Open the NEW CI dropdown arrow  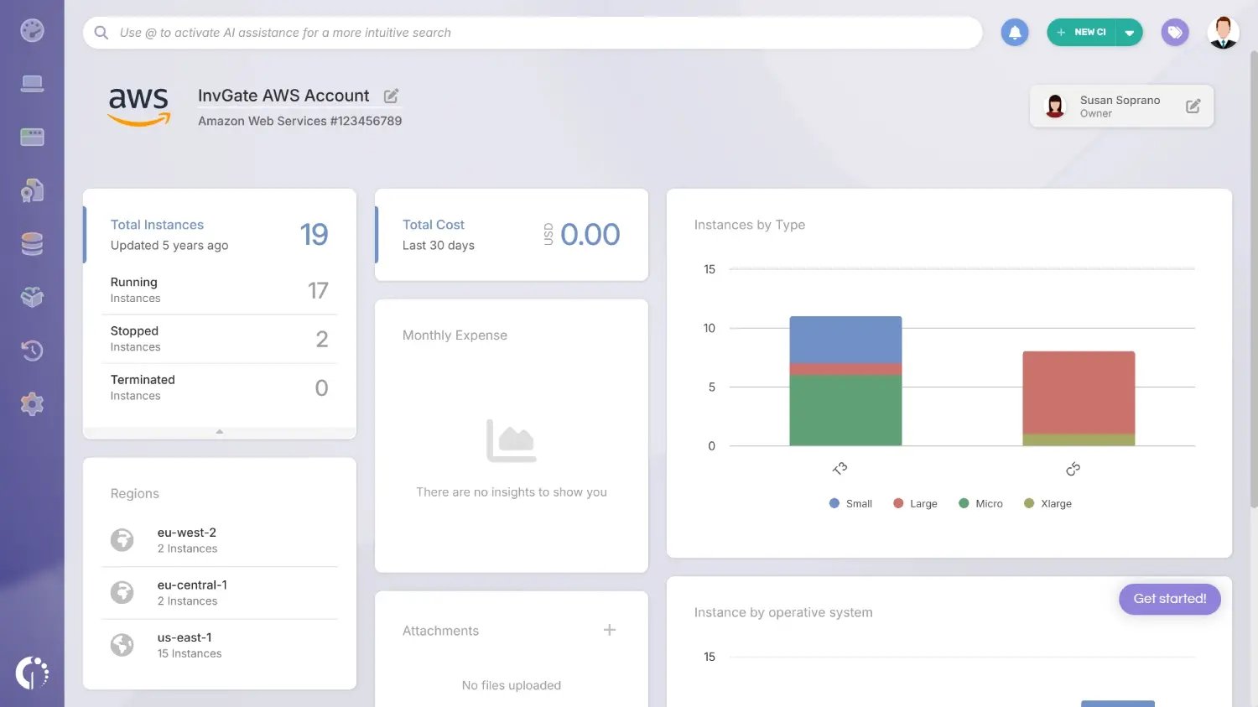pos(1131,31)
